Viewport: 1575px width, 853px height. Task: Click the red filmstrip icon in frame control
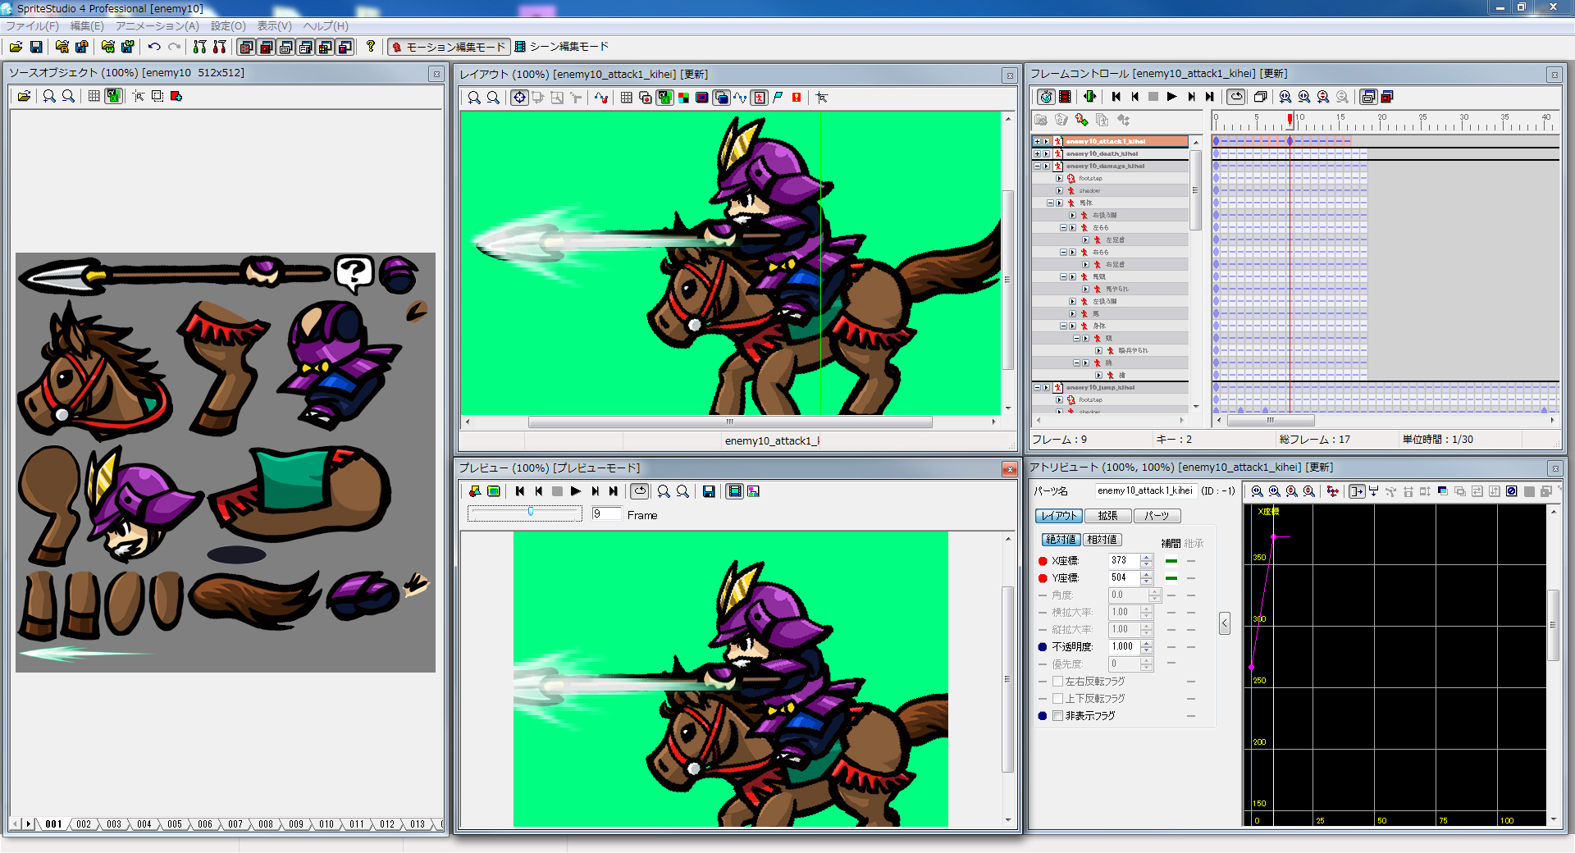1065,97
